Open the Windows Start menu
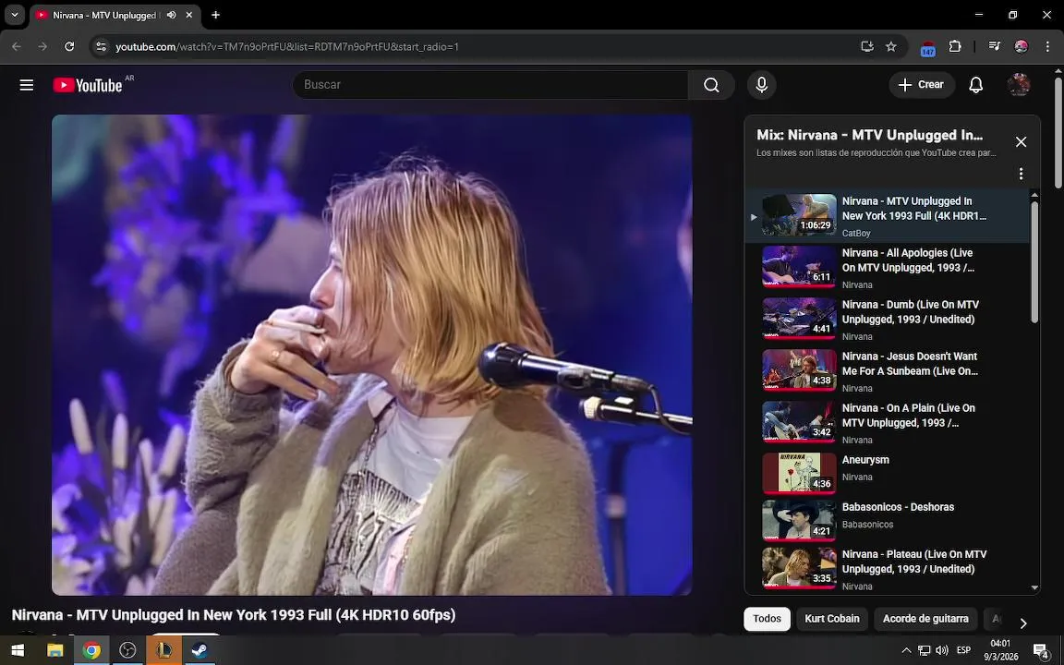 (18, 651)
